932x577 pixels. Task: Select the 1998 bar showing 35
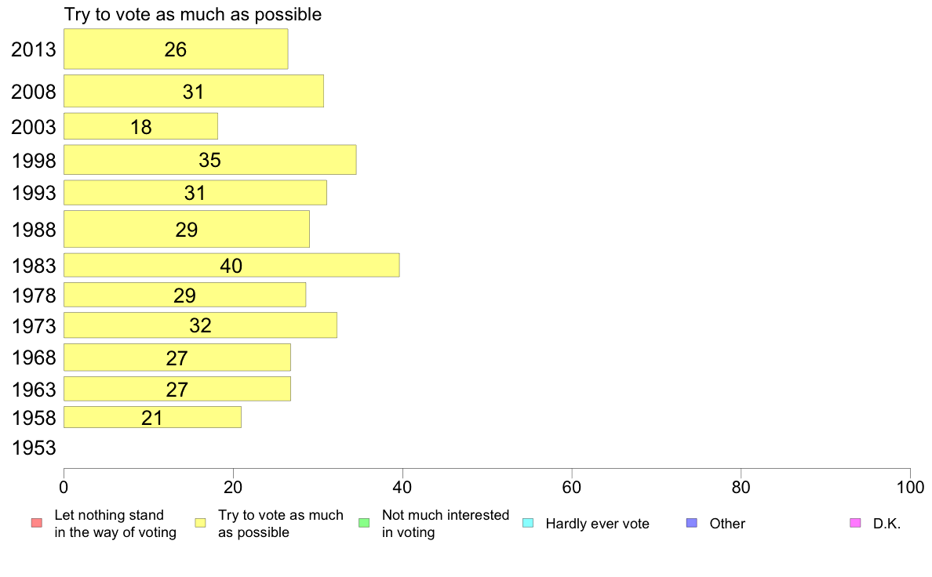tap(209, 160)
